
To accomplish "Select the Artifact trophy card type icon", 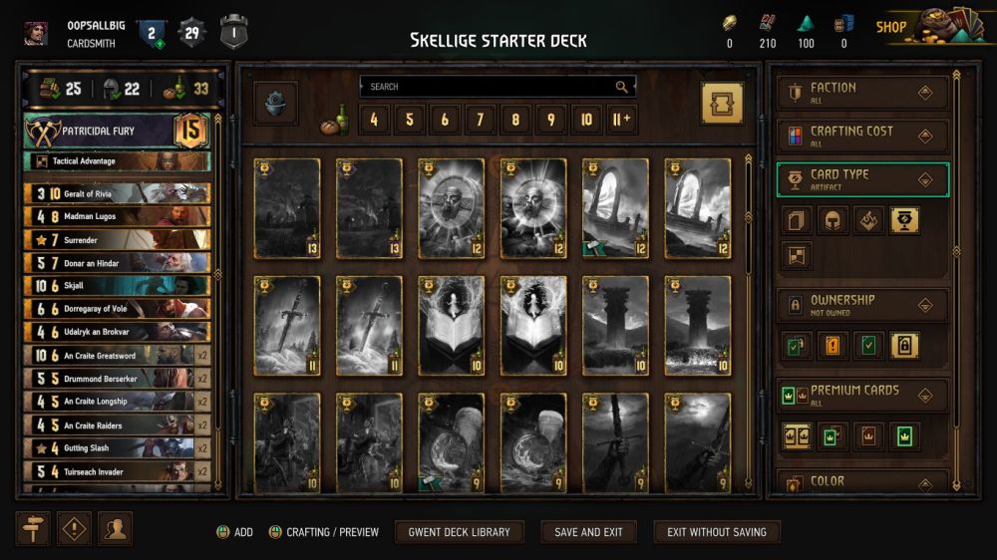I will (x=904, y=220).
